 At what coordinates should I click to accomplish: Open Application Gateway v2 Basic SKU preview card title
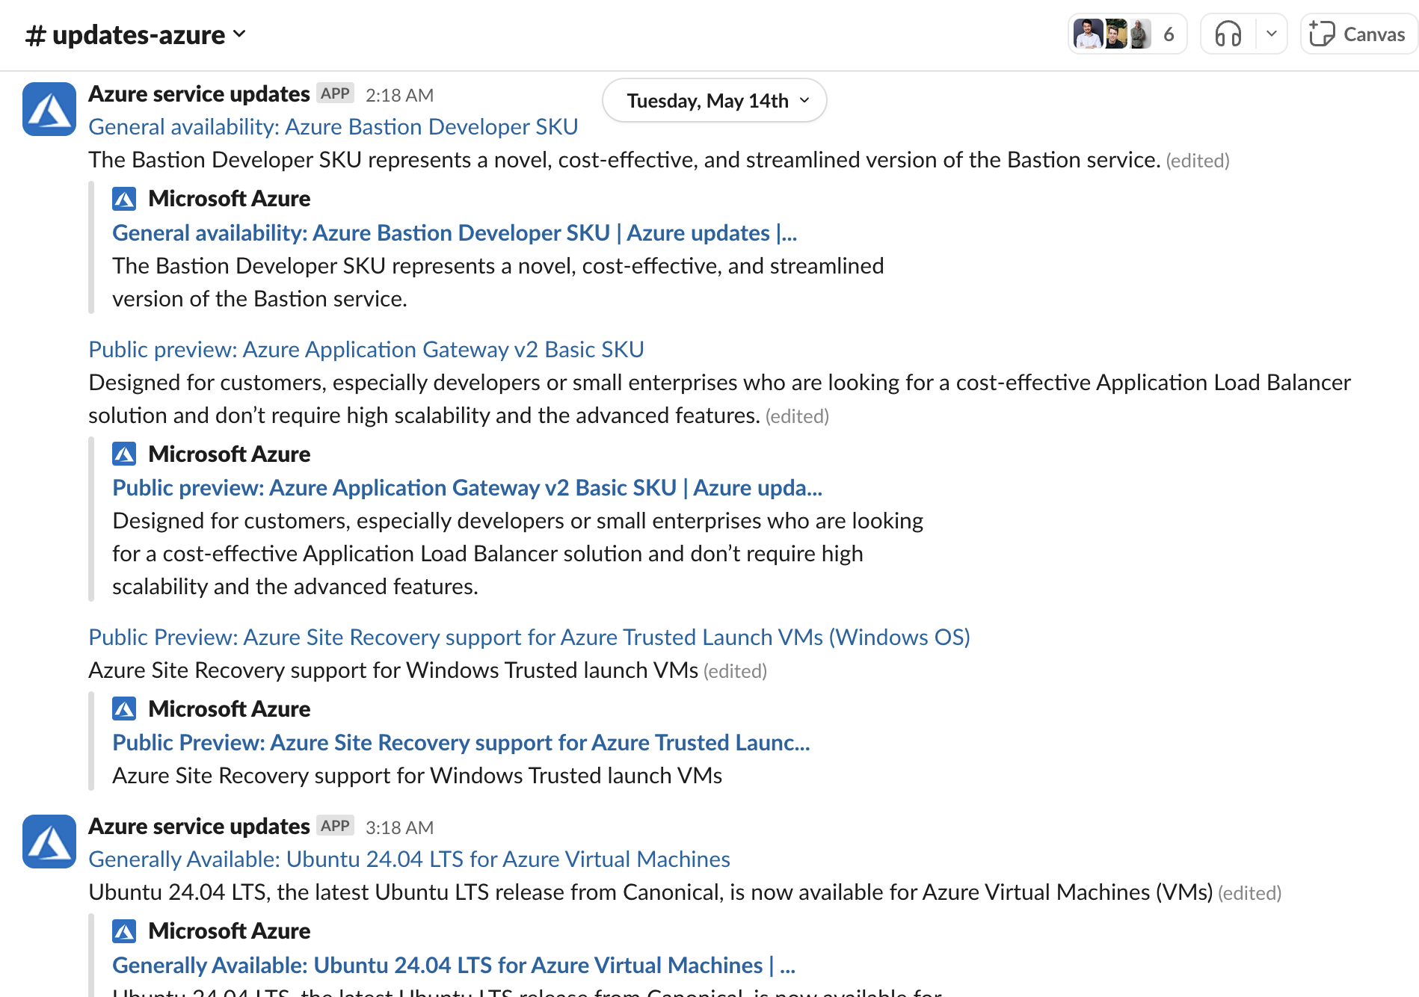tap(467, 488)
